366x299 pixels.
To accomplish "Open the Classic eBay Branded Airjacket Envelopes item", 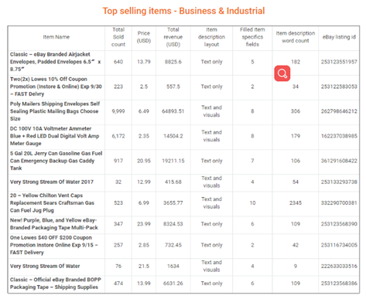I will 56,62.
